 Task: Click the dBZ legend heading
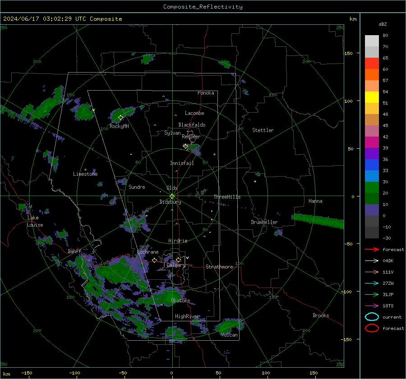(x=383, y=24)
